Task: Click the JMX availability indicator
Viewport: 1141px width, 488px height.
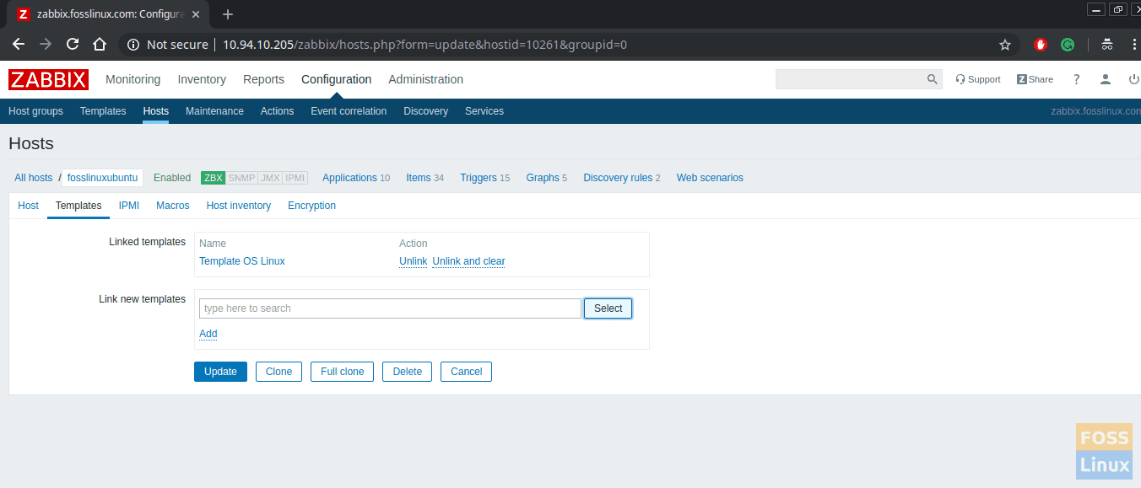Action: [x=270, y=178]
